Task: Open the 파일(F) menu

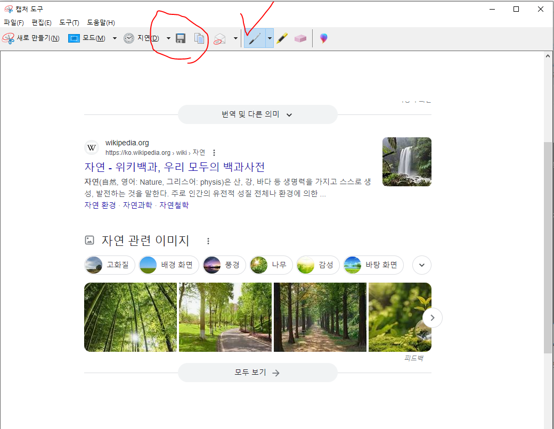Action: (13, 22)
